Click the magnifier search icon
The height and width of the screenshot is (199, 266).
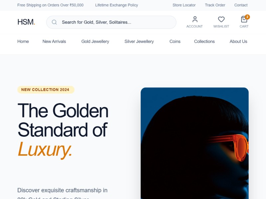coord(54,22)
